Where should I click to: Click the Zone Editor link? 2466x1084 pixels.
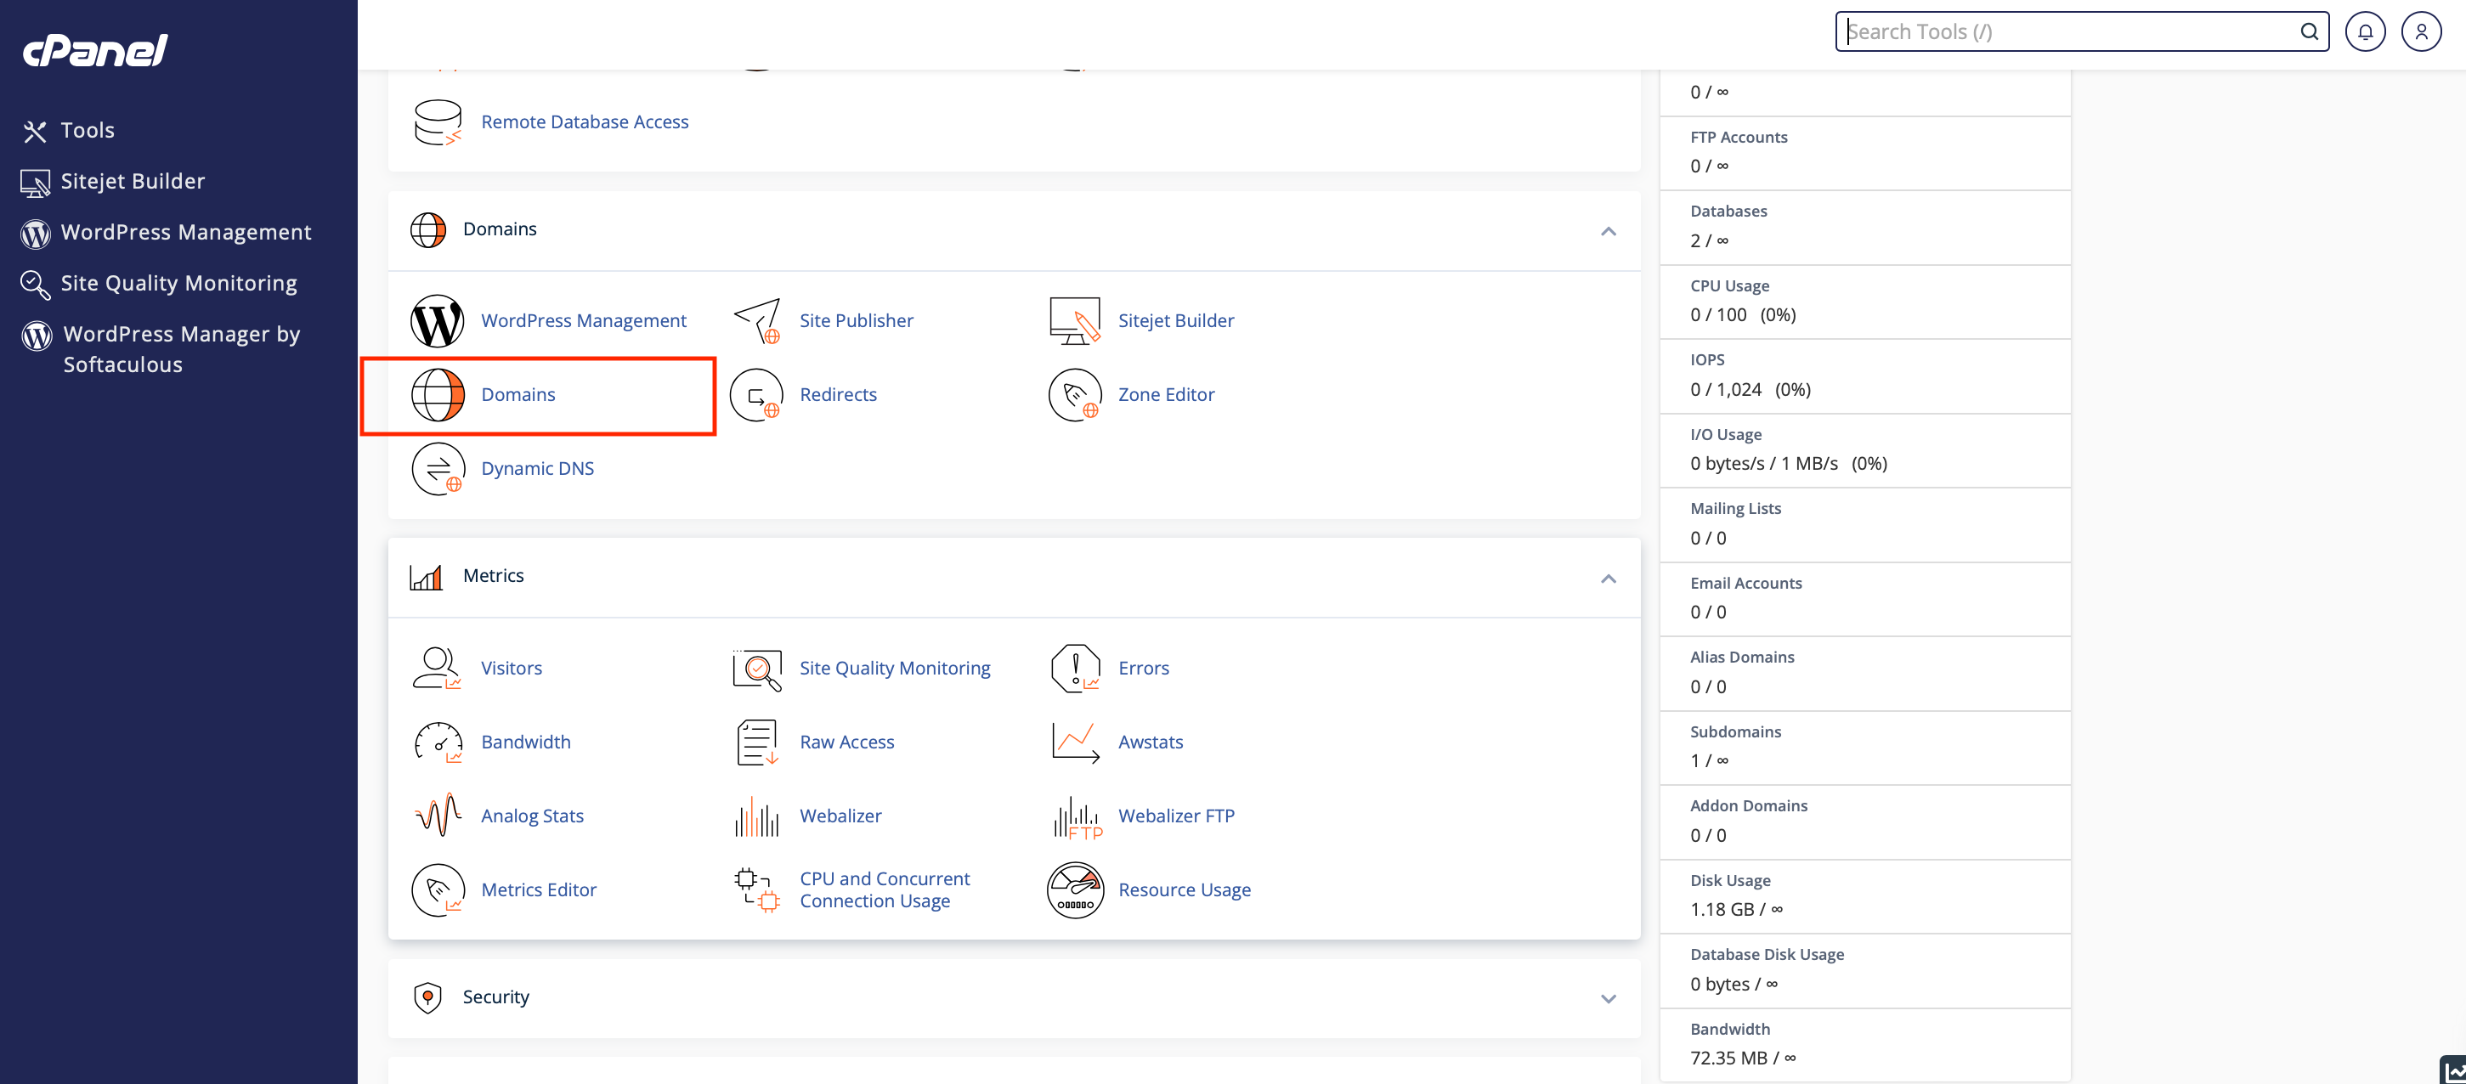(x=1166, y=395)
